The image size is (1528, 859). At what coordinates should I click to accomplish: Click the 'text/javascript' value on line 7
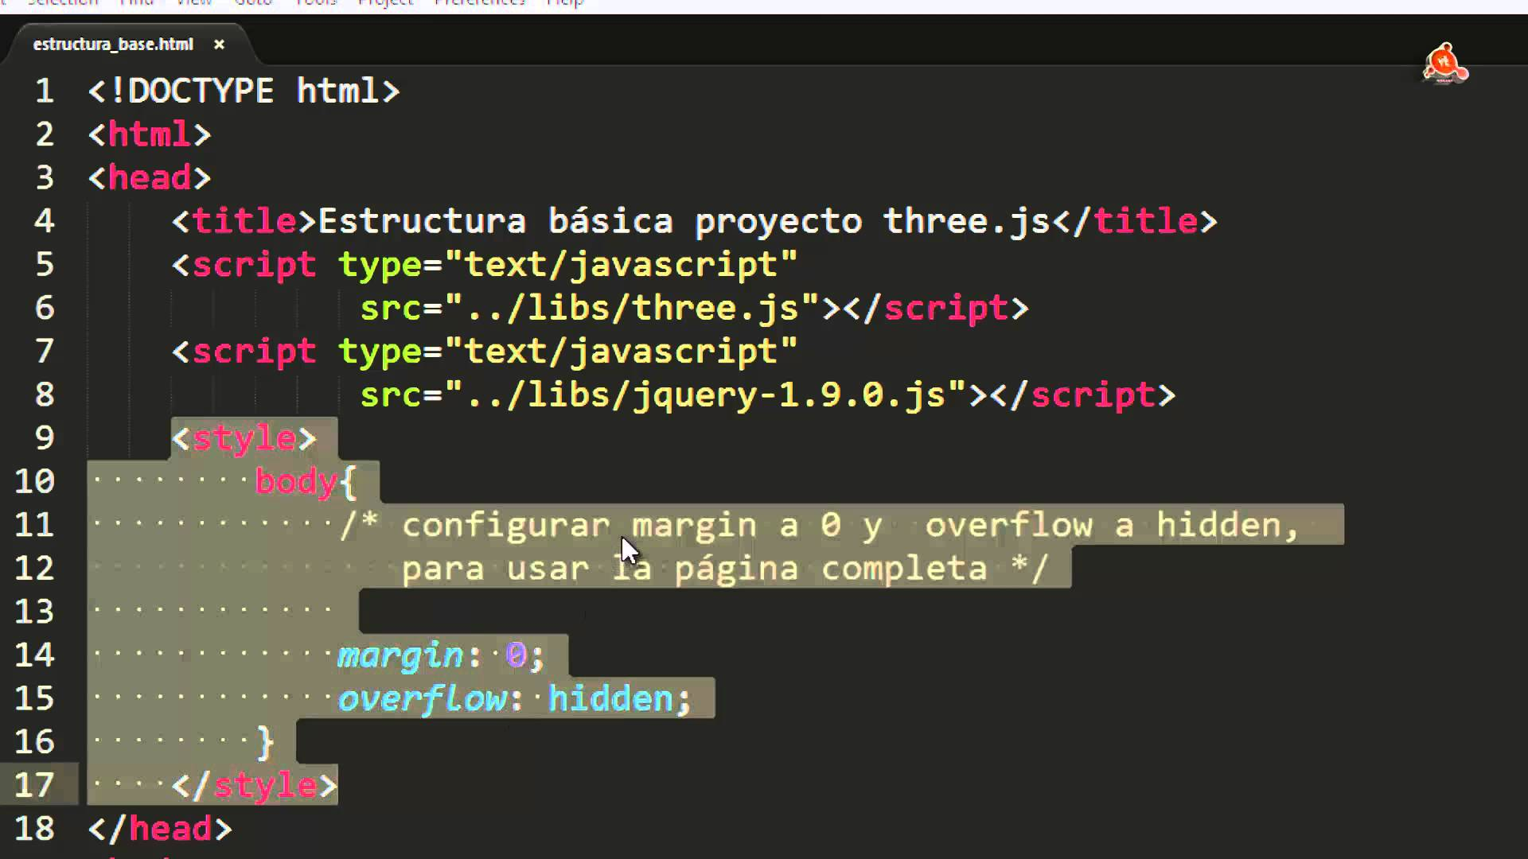tap(621, 352)
